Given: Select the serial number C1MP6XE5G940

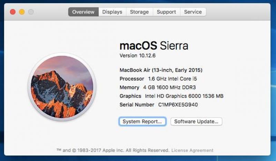Looking at the screenshot, I should point(178,105).
